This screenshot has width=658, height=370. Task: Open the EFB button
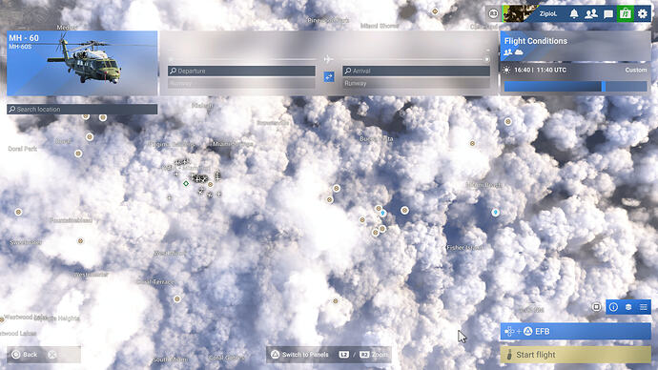[575, 332]
